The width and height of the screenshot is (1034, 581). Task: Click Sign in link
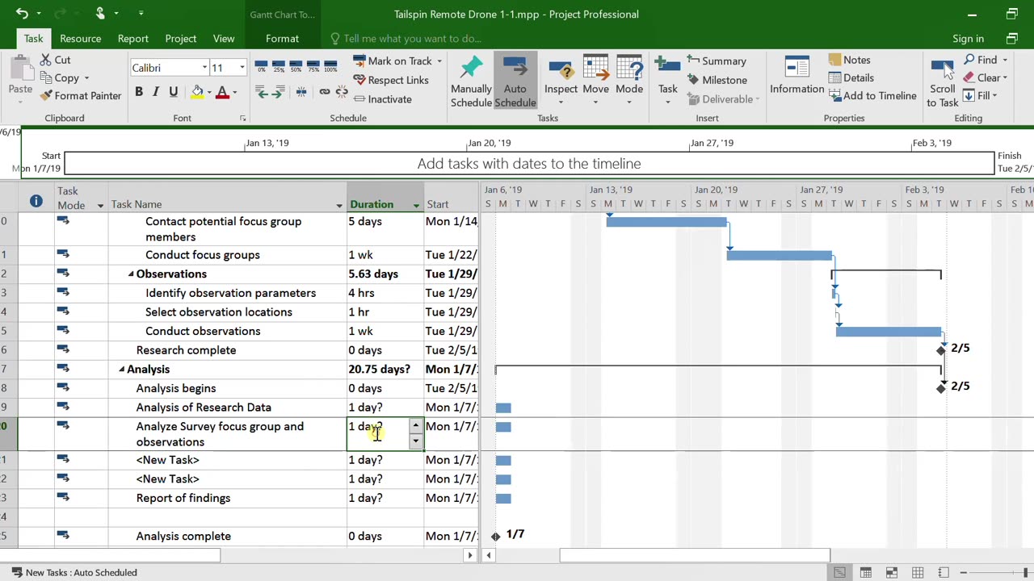point(968,39)
